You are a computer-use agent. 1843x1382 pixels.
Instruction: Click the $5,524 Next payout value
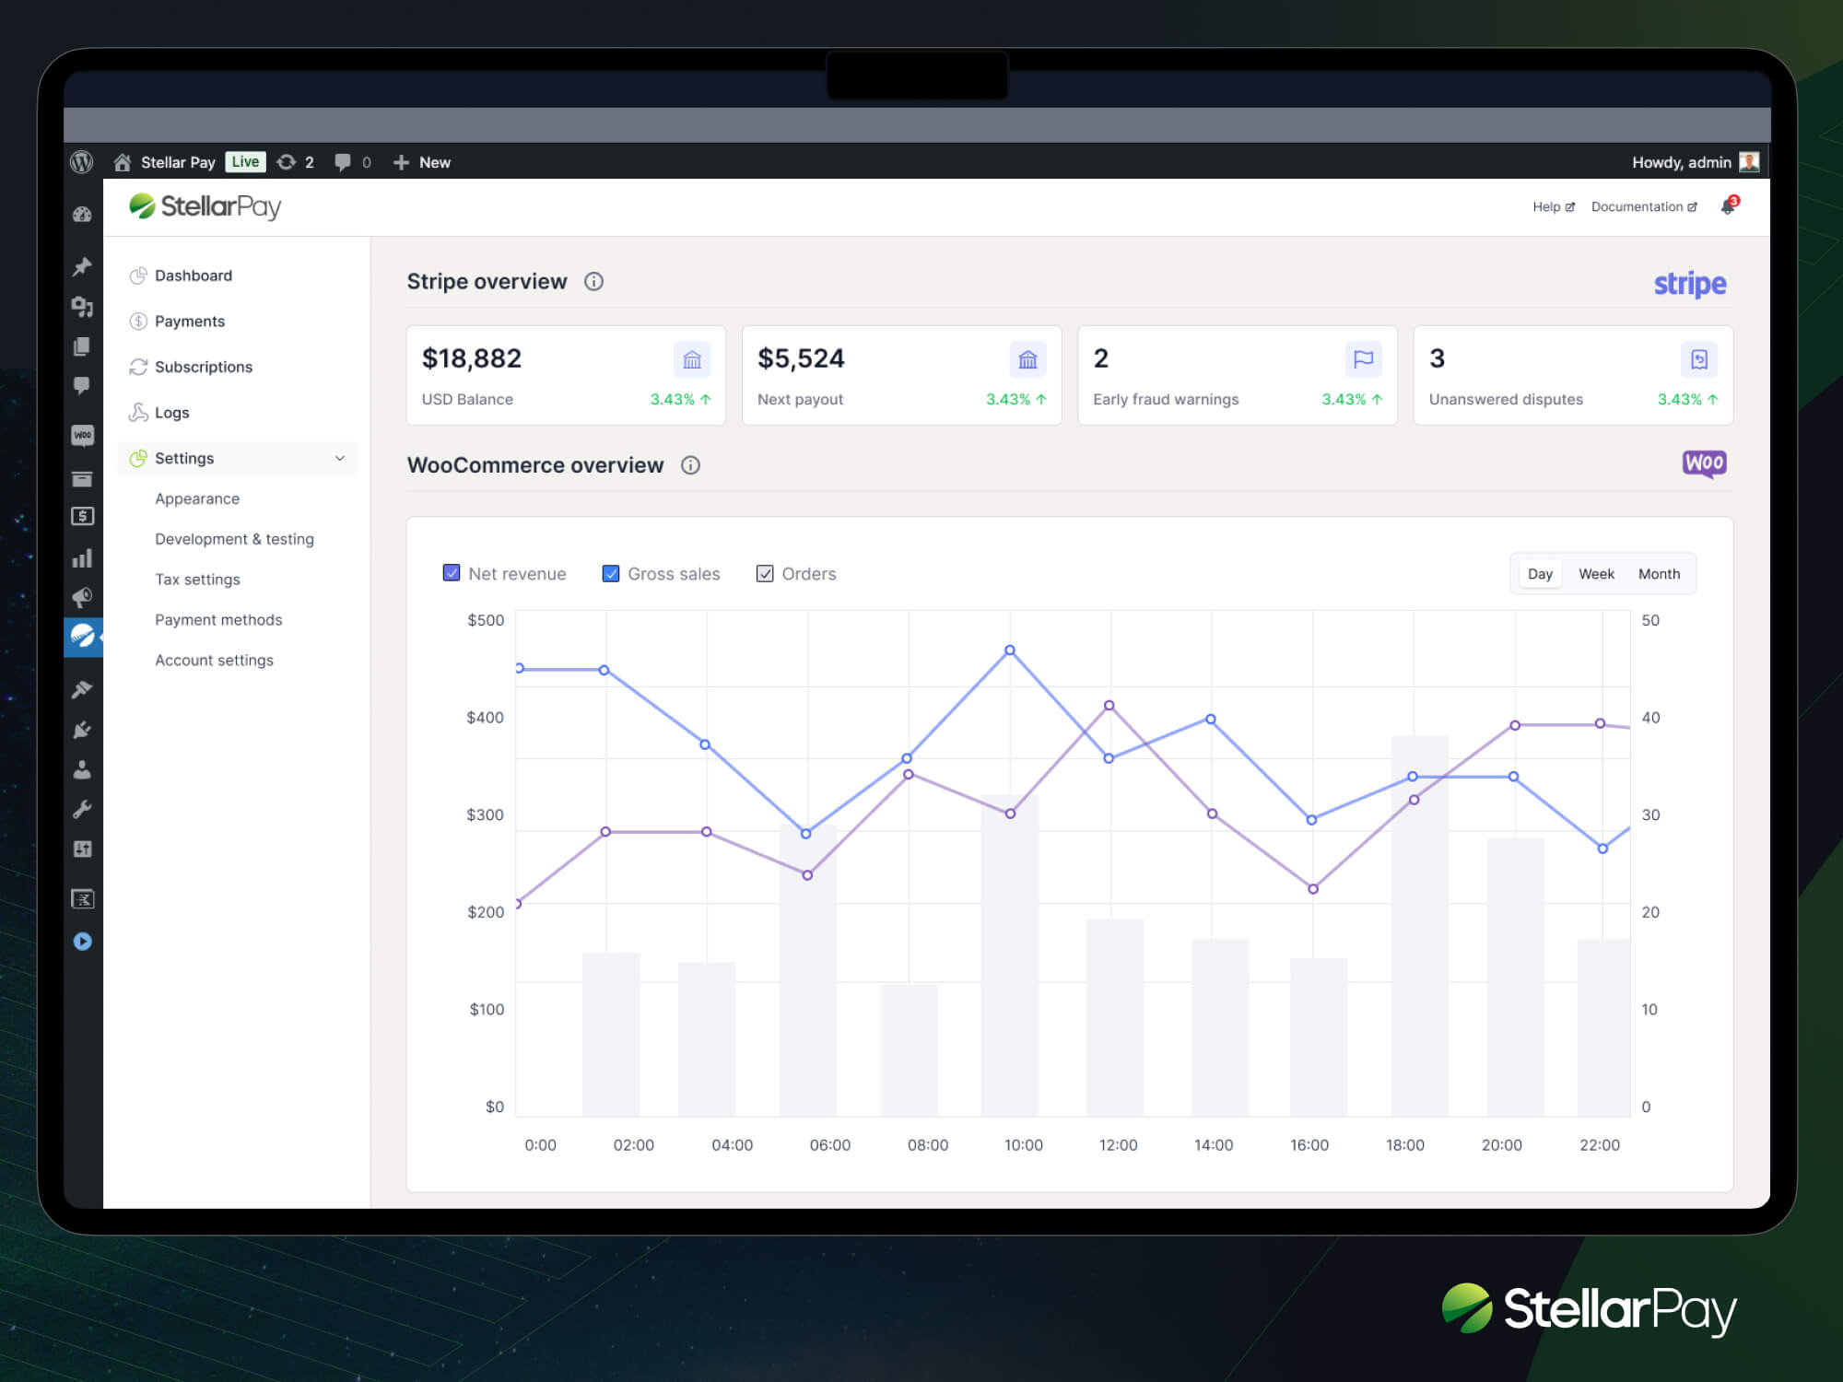click(801, 358)
